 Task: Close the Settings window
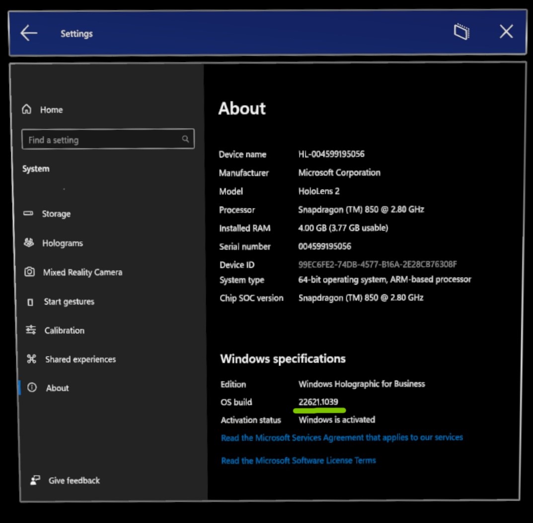(506, 32)
